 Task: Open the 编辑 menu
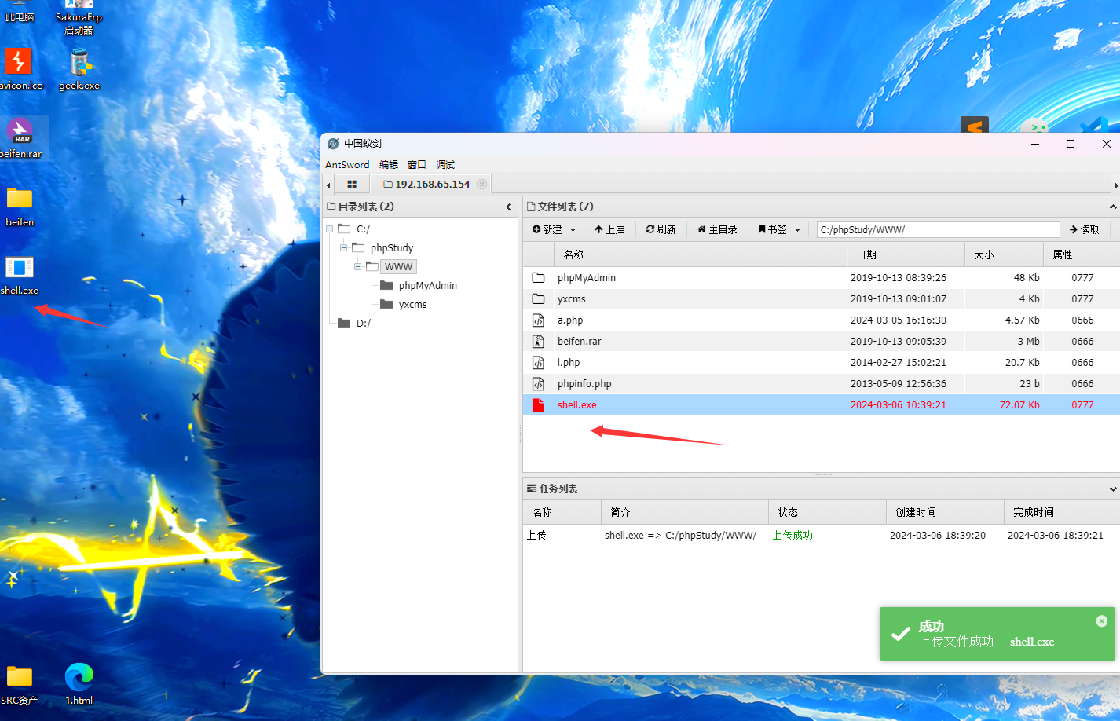tap(389, 165)
